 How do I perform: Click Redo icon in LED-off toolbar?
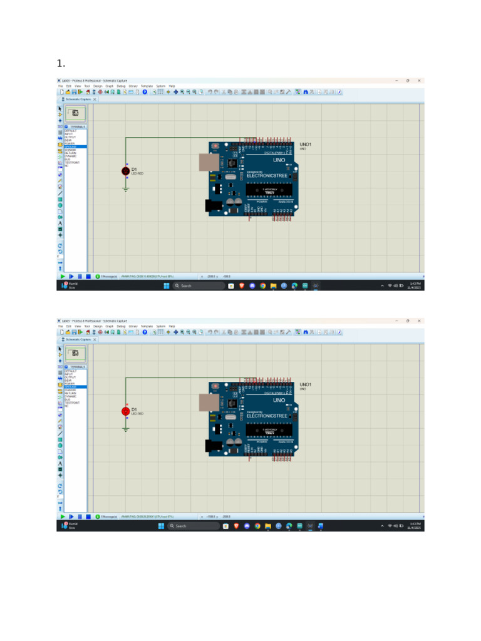tap(216, 92)
